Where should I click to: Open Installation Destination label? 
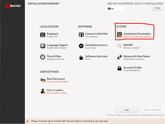[137, 34]
